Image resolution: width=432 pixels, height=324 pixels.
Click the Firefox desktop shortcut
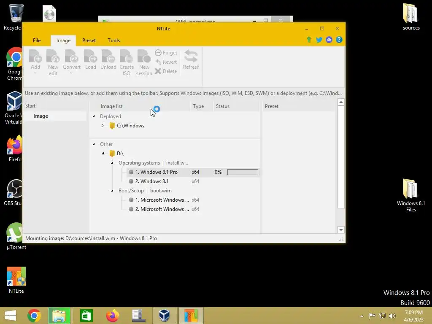point(14,148)
